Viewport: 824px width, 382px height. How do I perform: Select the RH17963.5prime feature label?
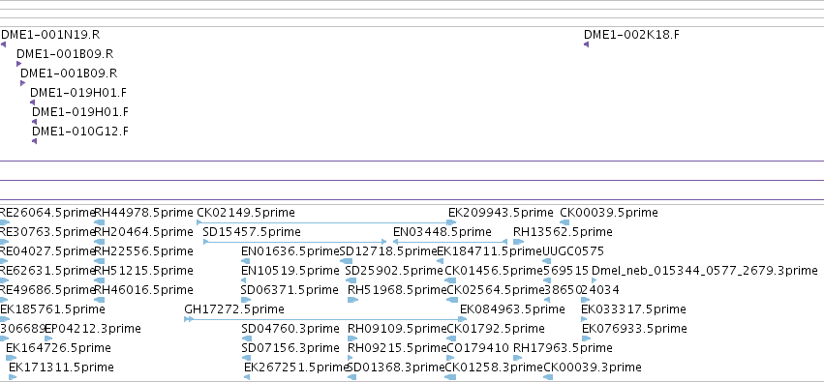[563, 348]
